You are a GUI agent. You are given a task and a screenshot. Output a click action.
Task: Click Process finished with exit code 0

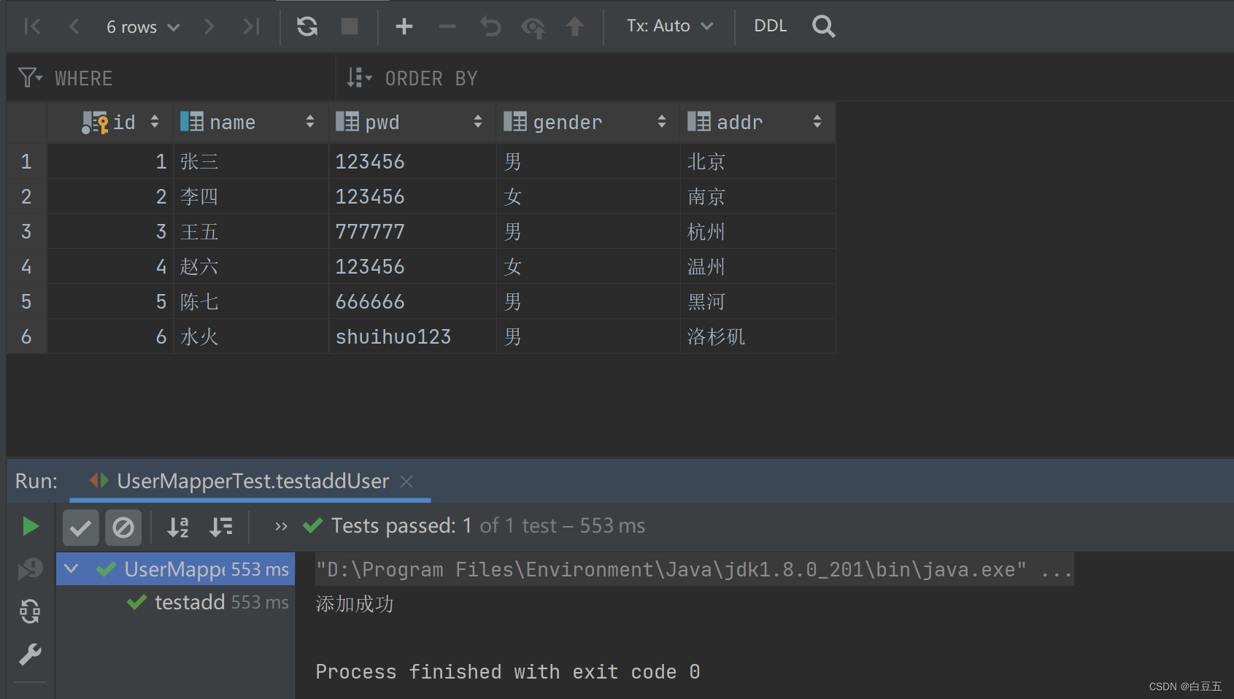click(508, 671)
